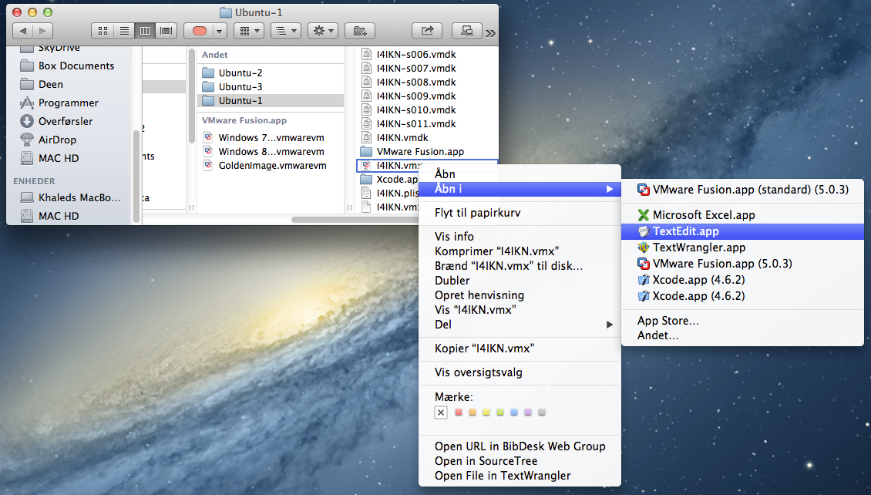Choose Opret henvisning
The height and width of the screenshot is (495, 871).
pos(520,295)
